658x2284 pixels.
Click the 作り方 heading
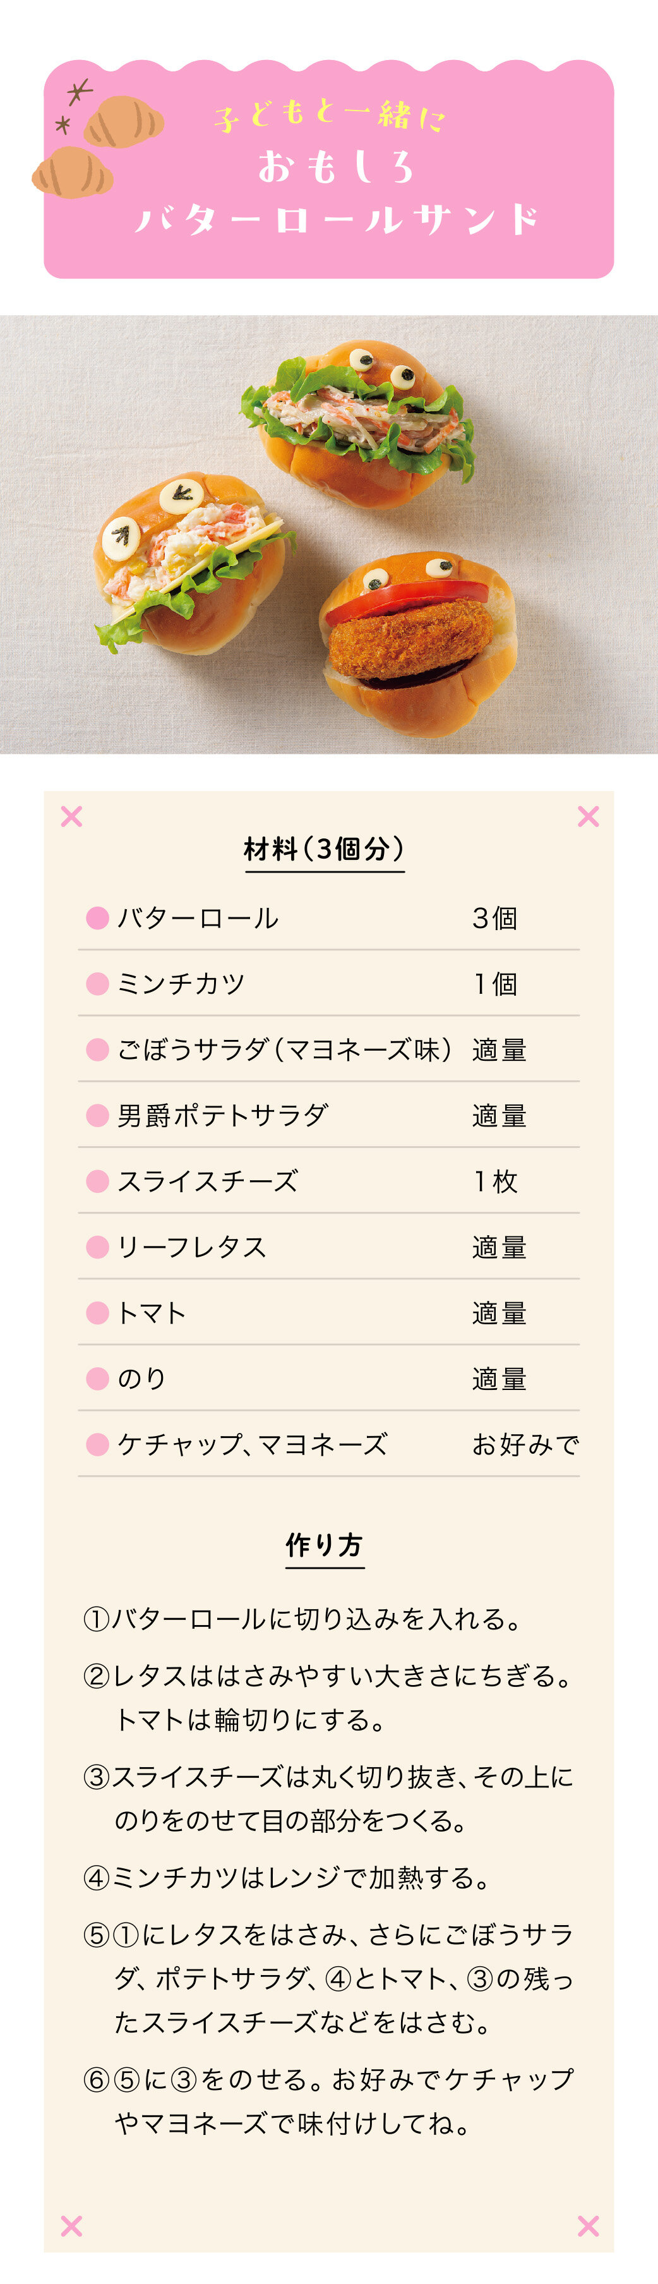[324, 1545]
